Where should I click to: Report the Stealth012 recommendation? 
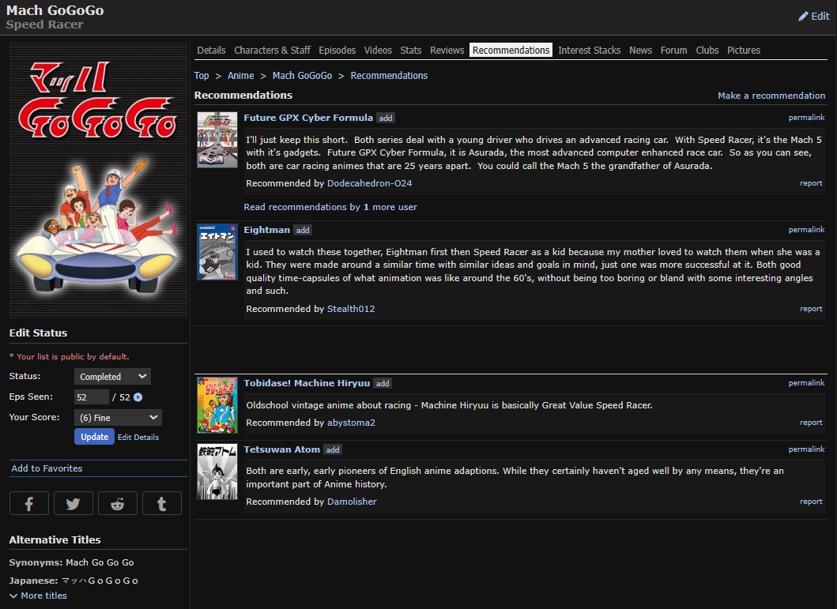pos(811,309)
